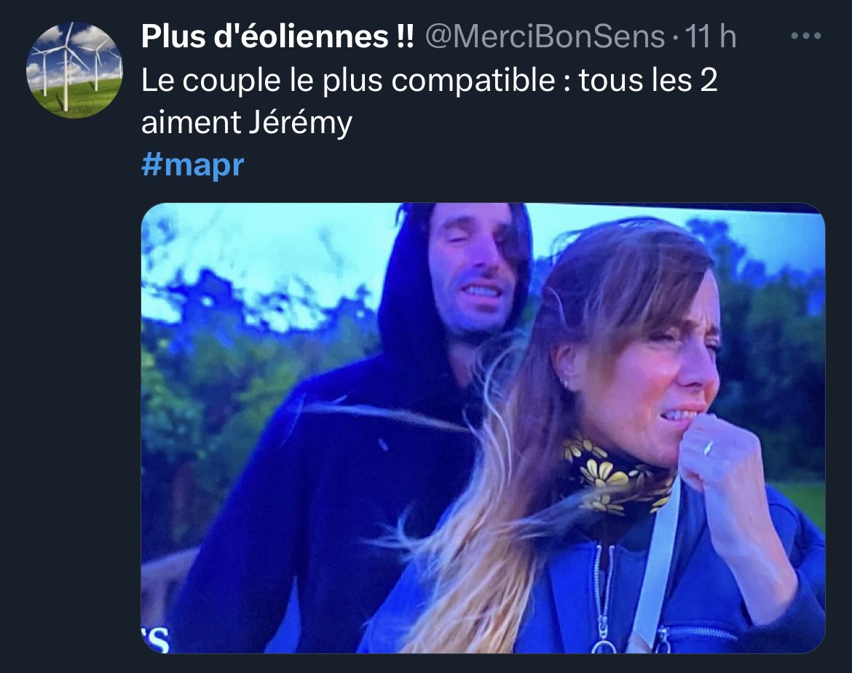Screen dimensions: 852x673
Task: Open the #mapr hashtag link
Action: pos(192,164)
